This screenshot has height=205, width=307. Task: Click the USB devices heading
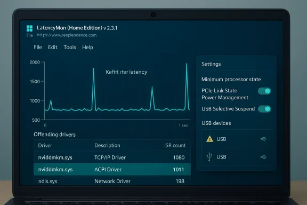coord(216,123)
